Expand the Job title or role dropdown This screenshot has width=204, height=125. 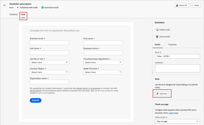(49, 62)
